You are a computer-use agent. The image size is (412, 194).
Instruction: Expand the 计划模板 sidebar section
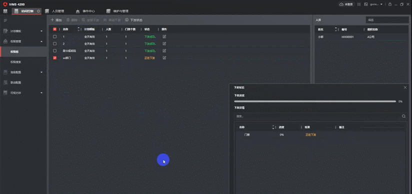pos(23,31)
